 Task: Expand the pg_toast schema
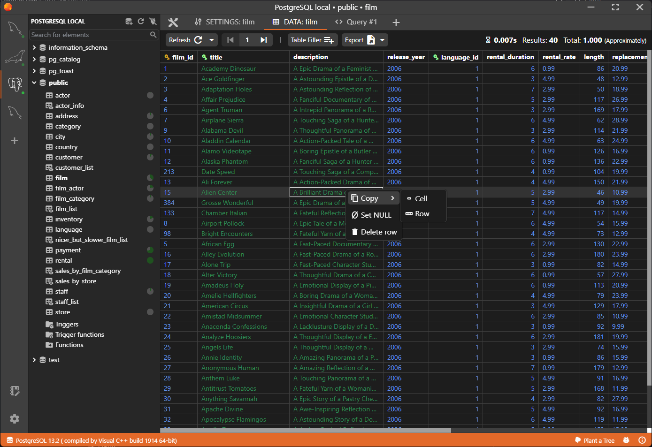coord(34,71)
